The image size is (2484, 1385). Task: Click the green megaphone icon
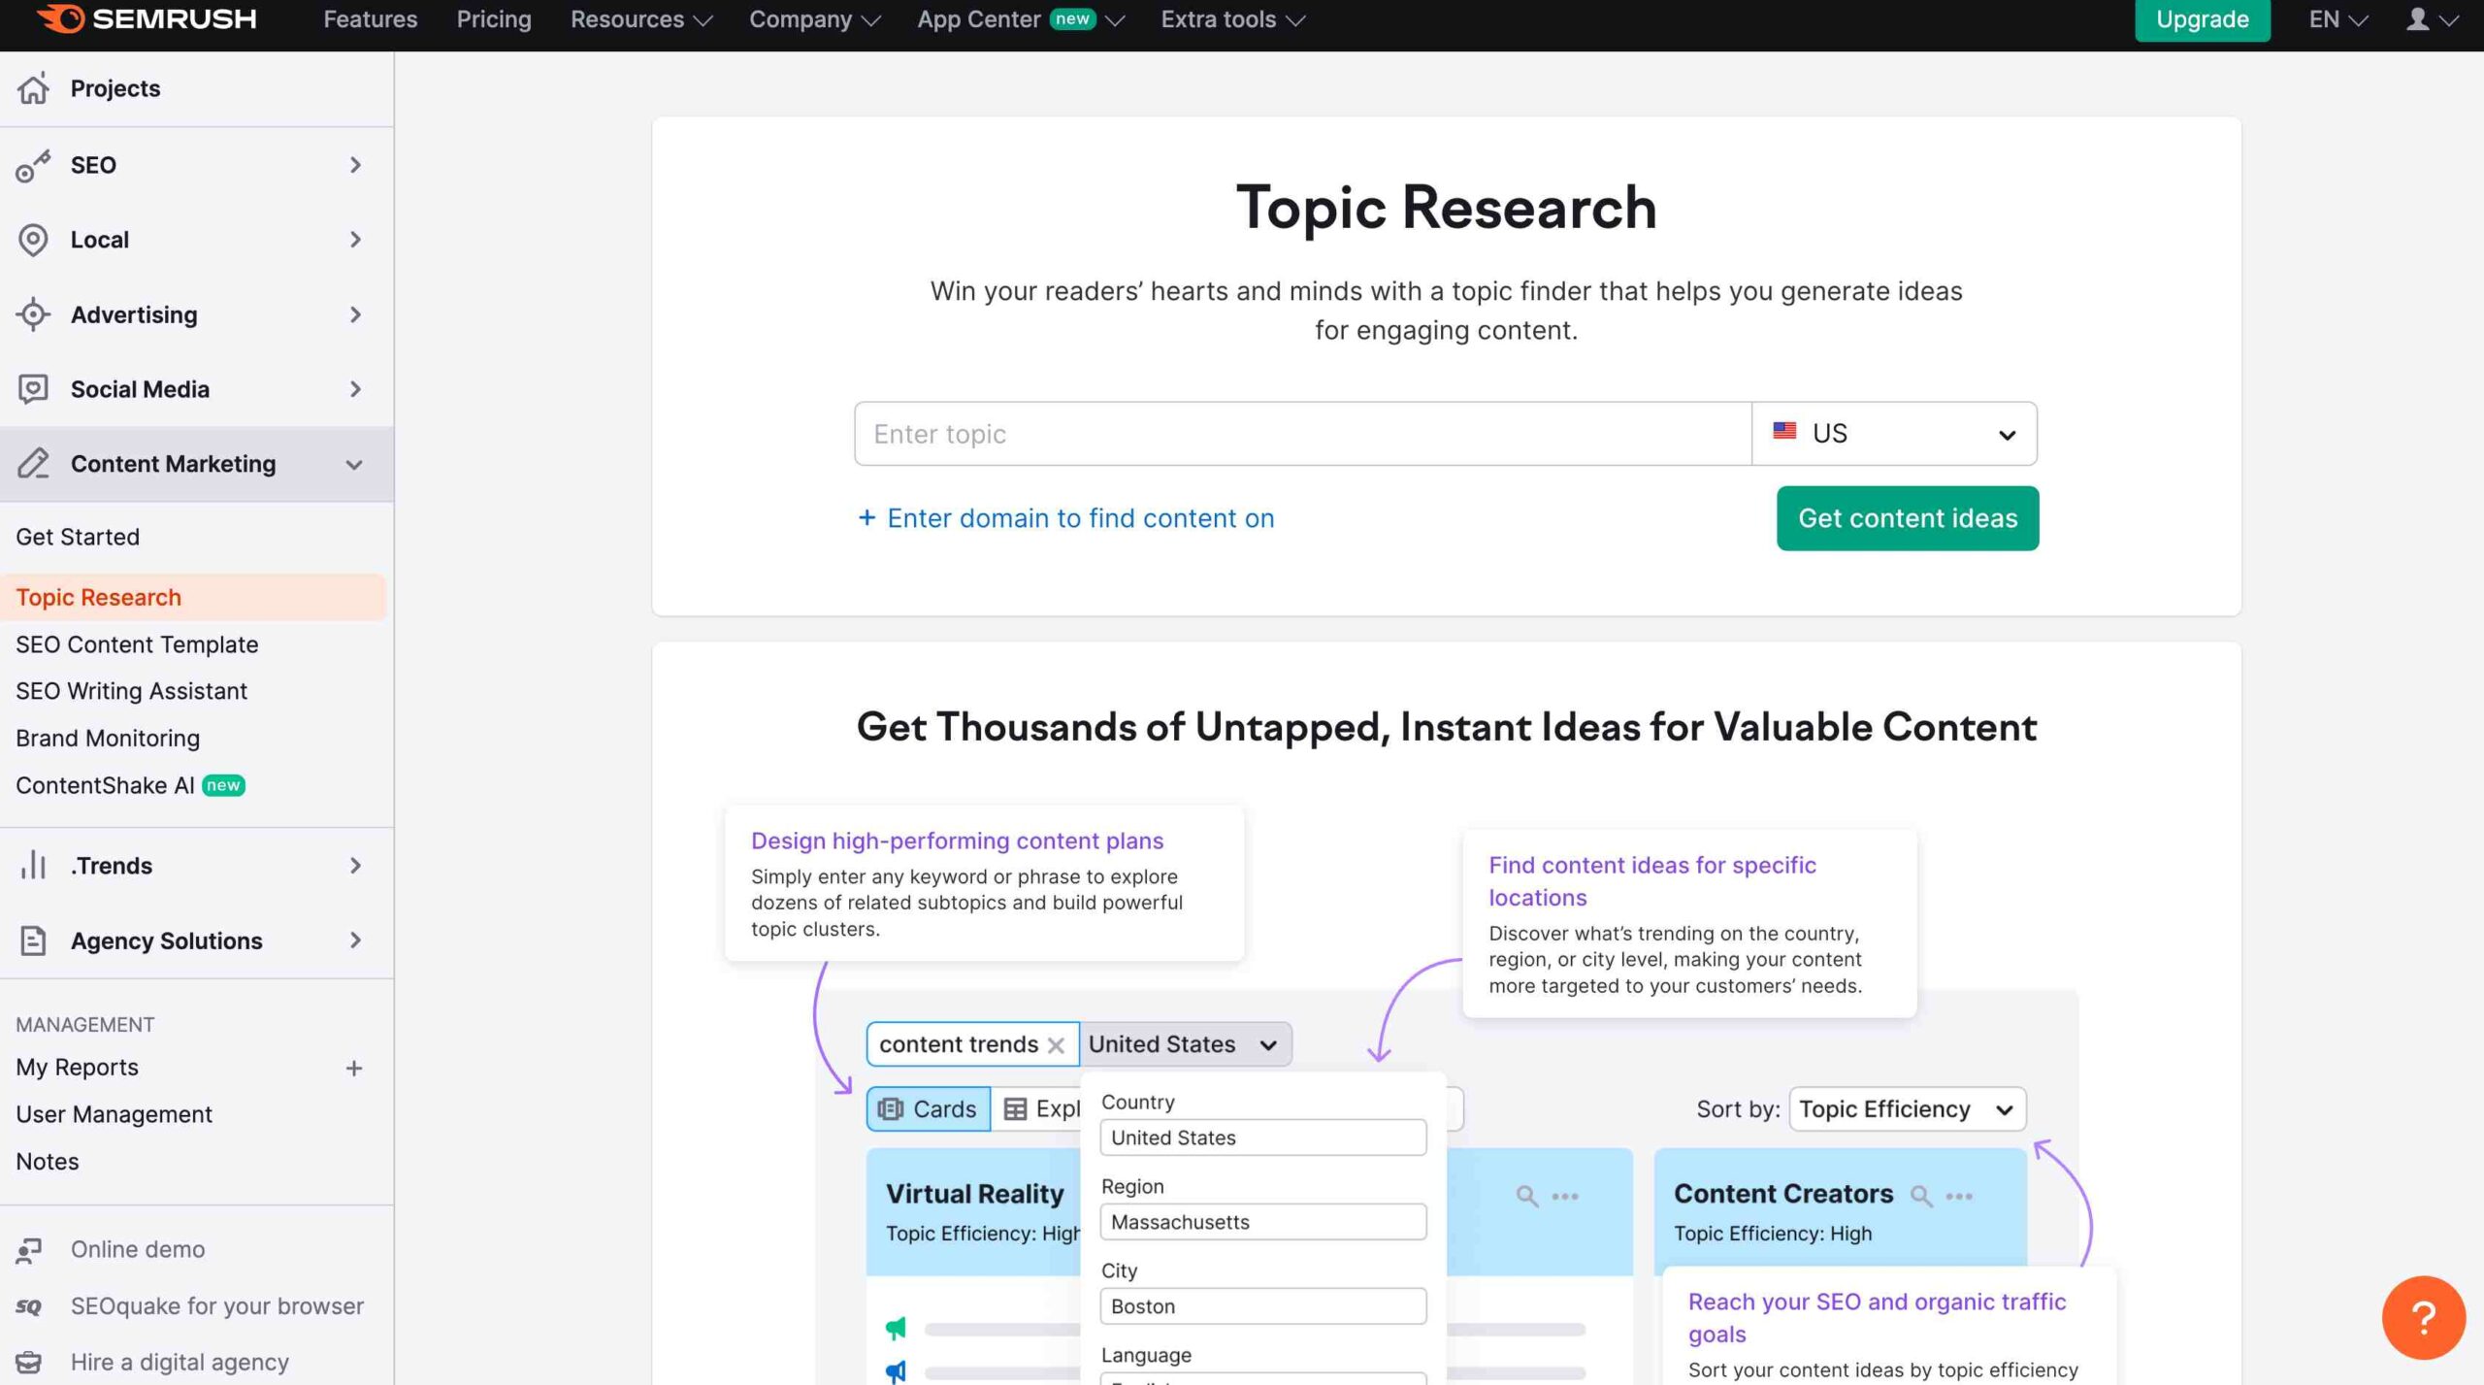coord(896,1327)
